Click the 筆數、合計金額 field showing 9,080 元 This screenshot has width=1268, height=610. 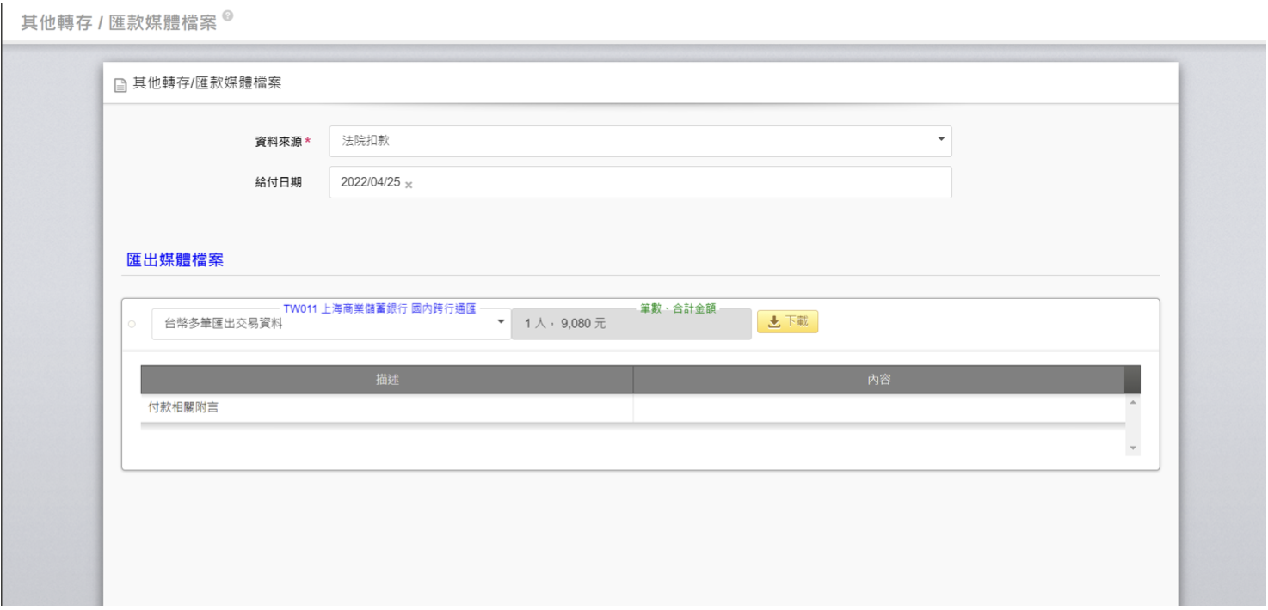tap(631, 325)
